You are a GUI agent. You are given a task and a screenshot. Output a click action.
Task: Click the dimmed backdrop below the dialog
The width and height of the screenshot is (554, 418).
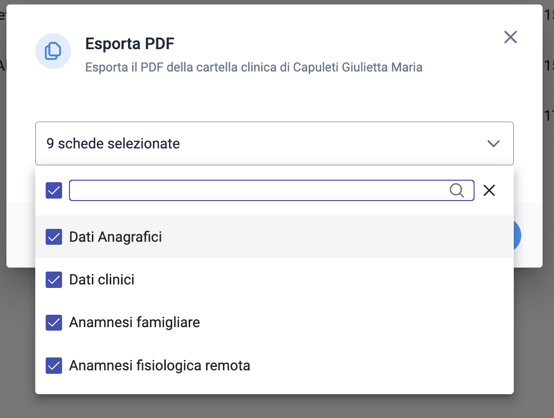click(277, 407)
